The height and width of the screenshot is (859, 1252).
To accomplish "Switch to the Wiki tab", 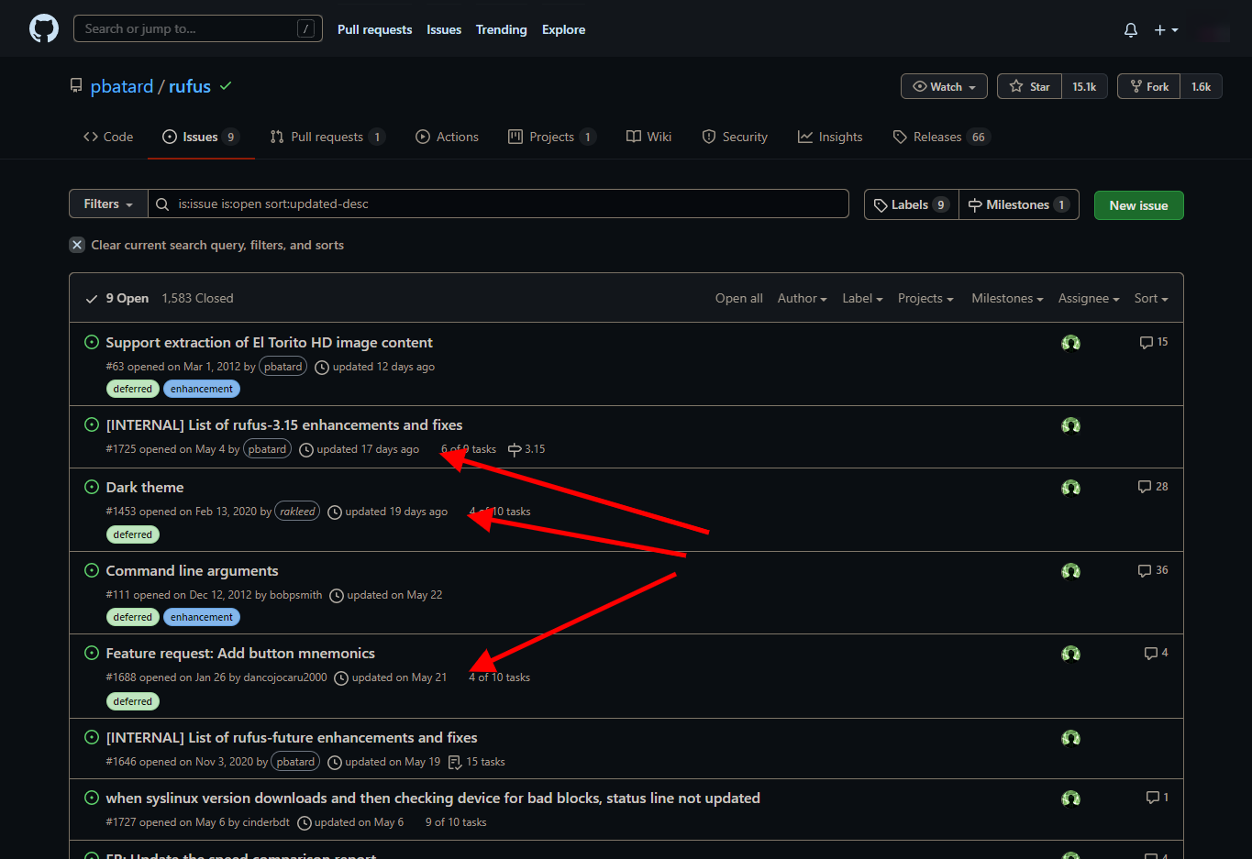I will pos(648,137).
